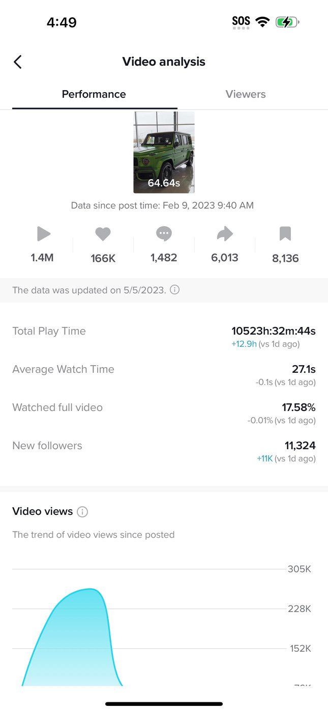Tap the 166K likes count
Viewport: 328px width, 712px height.
[x=103, y=259]
